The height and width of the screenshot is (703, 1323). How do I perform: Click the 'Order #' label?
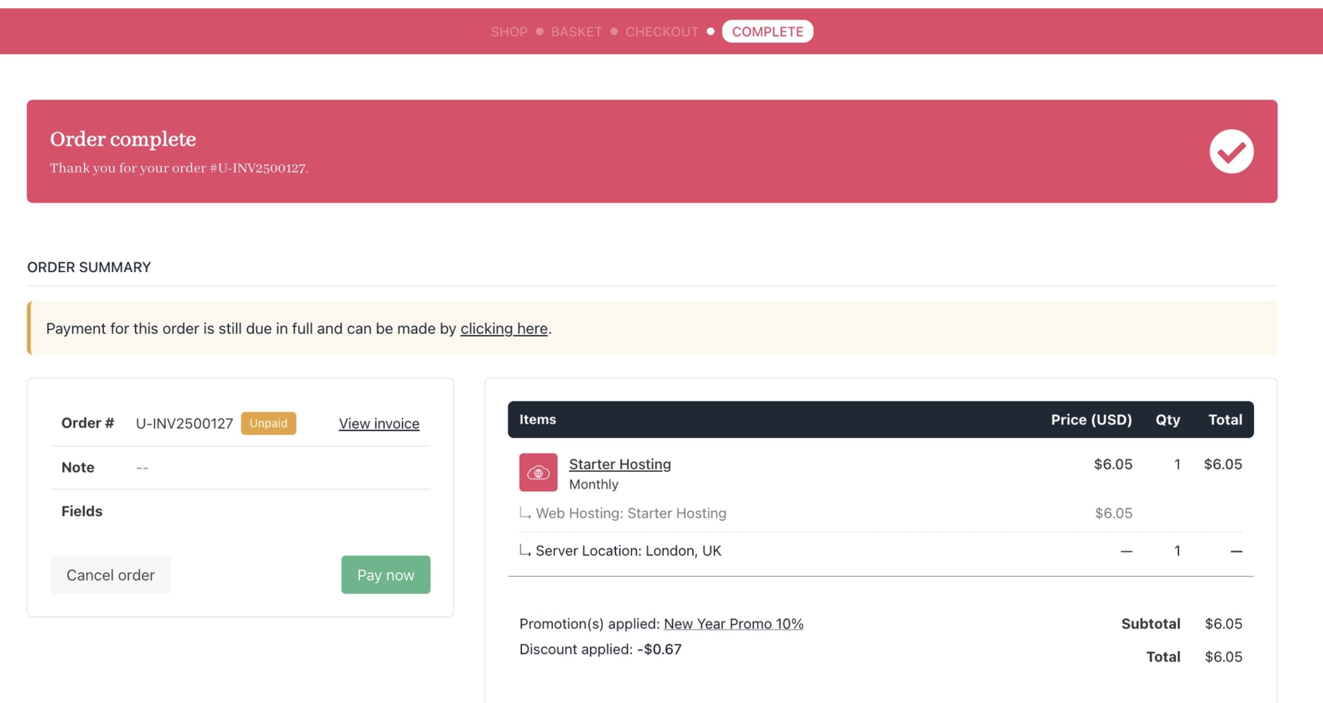pos(87,423)
